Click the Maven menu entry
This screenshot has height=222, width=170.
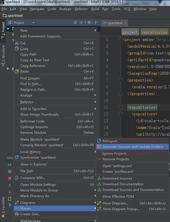click(55, 208)
